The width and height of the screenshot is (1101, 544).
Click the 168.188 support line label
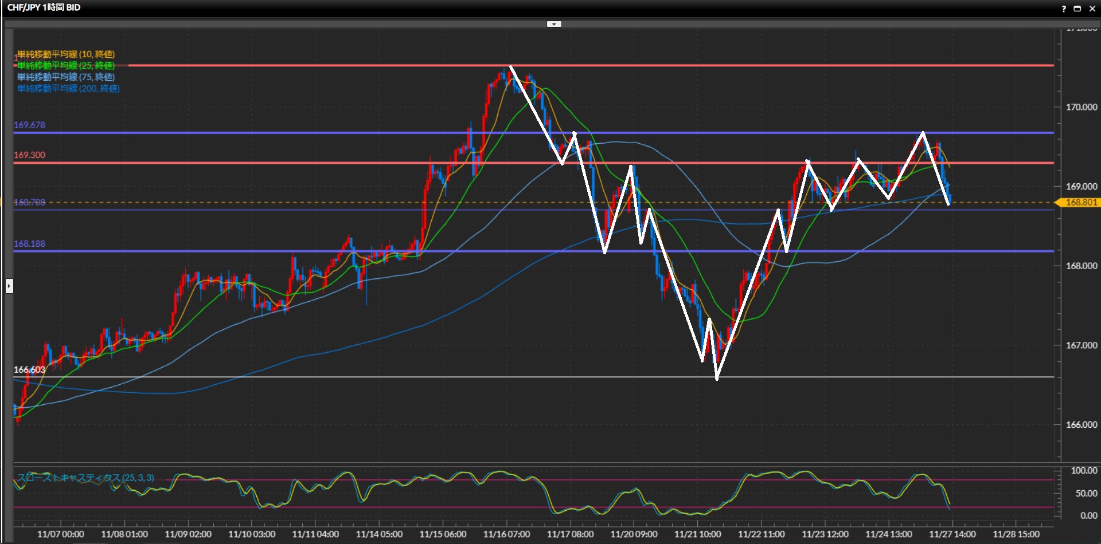29,244
